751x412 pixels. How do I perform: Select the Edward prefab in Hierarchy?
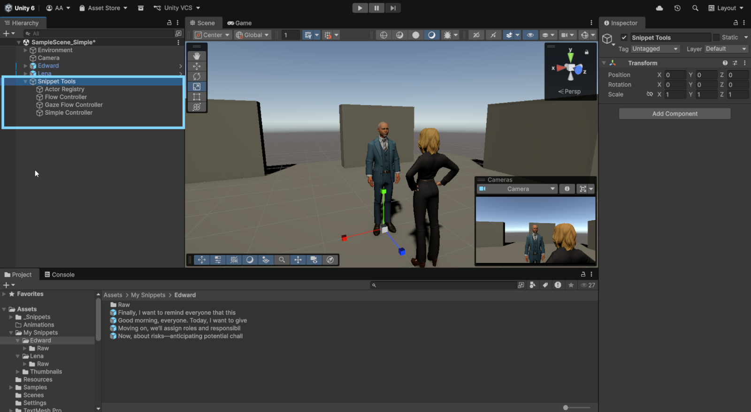[48, 66]
